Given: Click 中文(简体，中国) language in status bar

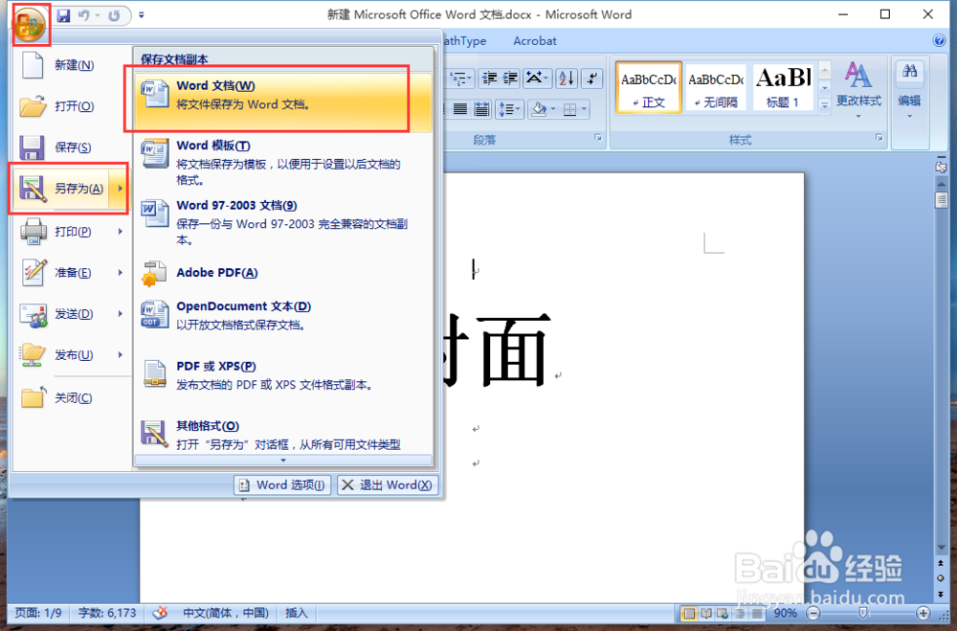Looking at the screenshot, I should tap(226, 613).
